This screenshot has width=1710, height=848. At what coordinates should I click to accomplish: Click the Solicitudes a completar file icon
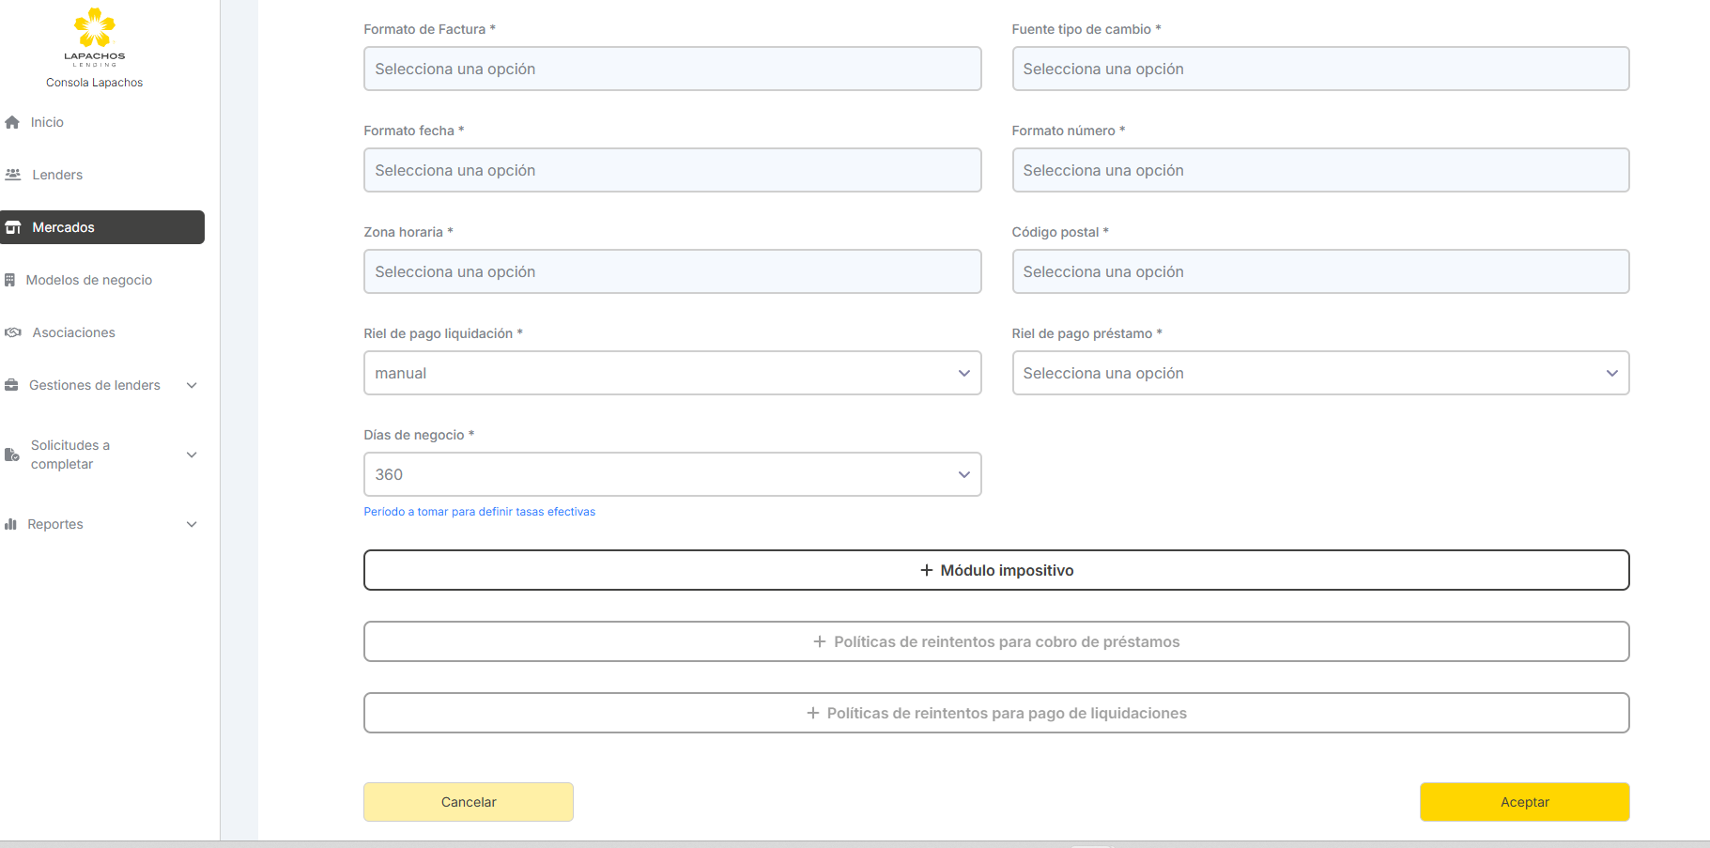tap(12, 455)
